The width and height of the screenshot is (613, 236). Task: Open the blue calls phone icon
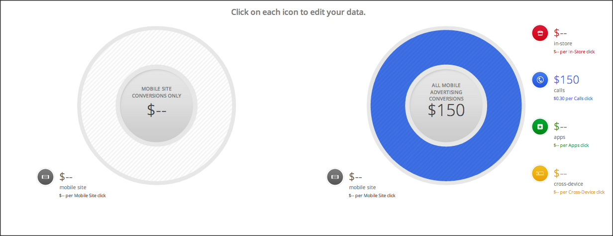point(540,80)
